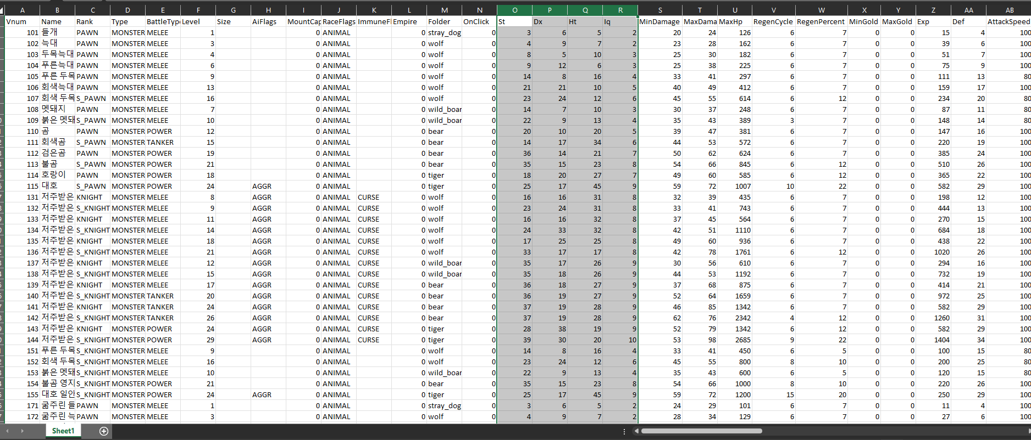Screen dimensions: 1031x440
Task: Switch to the Sheet1 tab
Action: click(x=63, y=431)
